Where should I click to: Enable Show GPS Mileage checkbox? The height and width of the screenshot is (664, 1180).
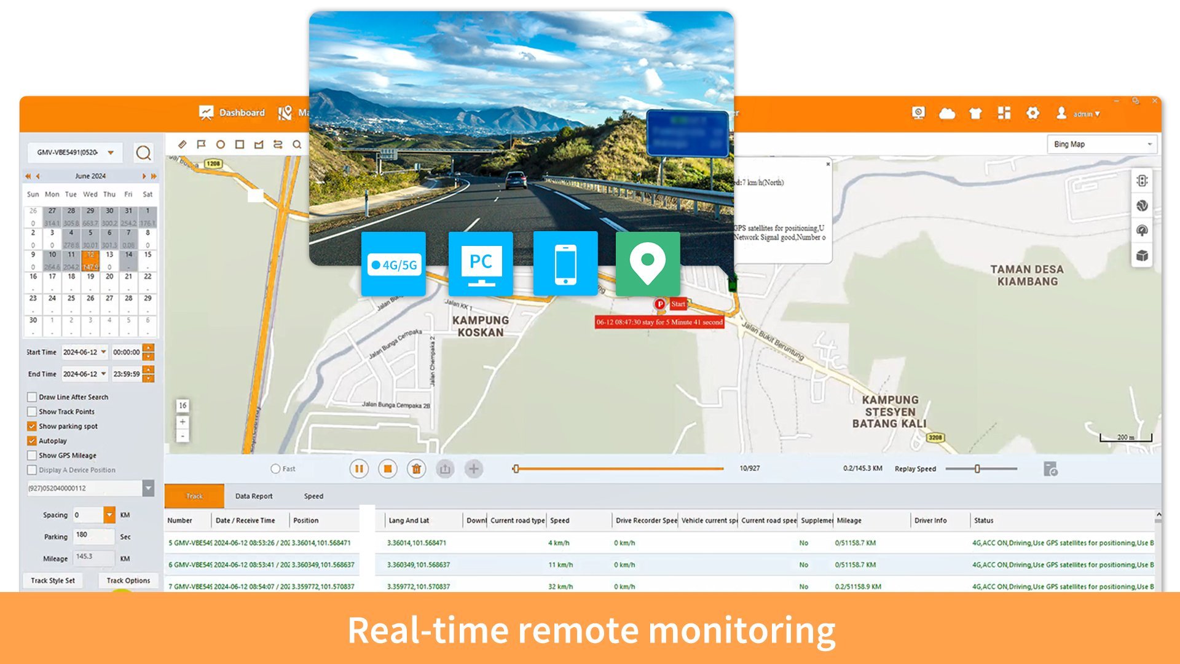click(x=32, y=456)
